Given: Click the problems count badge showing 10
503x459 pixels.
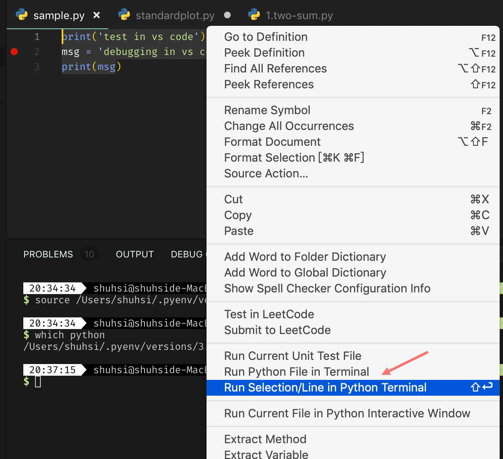Looking at the screenshot, I should [89, 254].
